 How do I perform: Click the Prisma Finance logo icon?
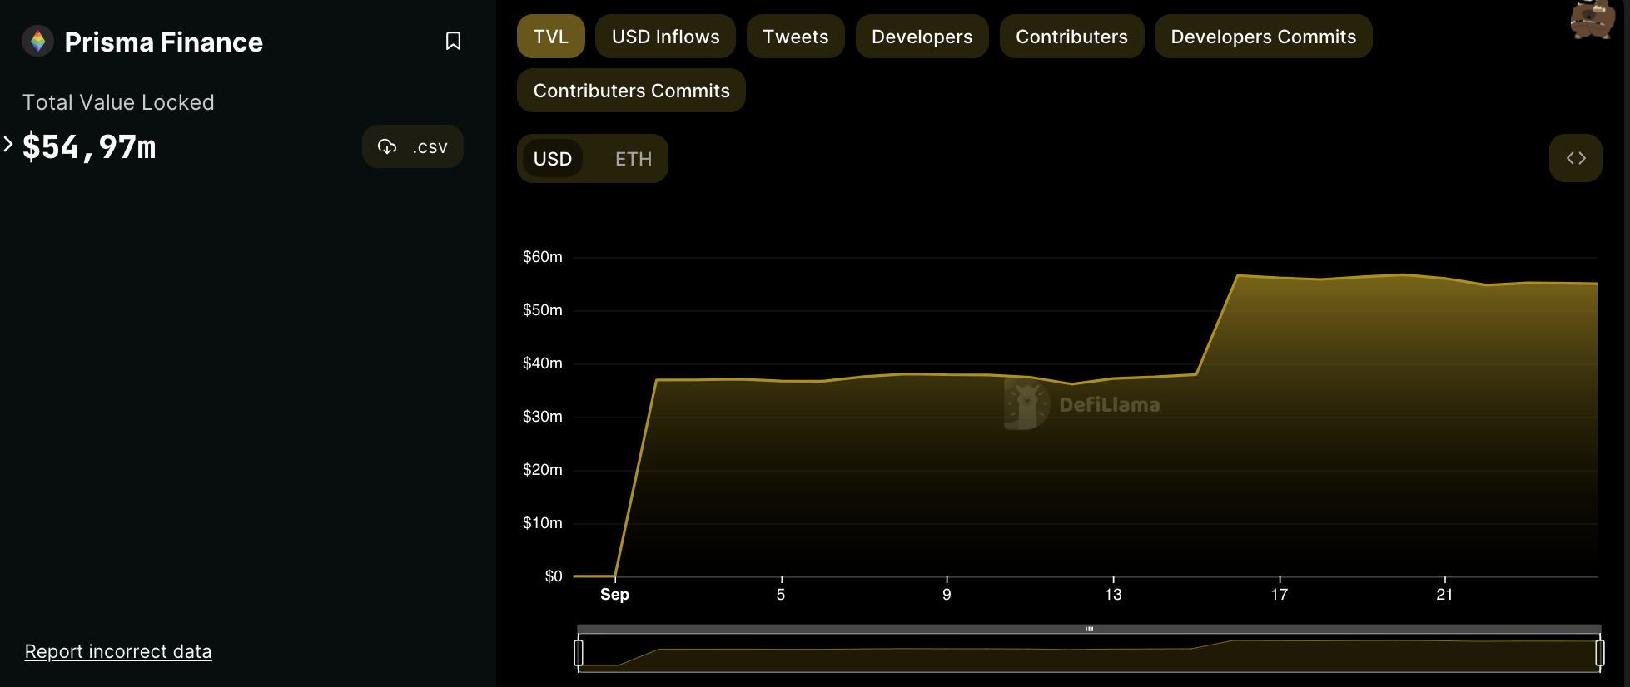click(37, 41)
